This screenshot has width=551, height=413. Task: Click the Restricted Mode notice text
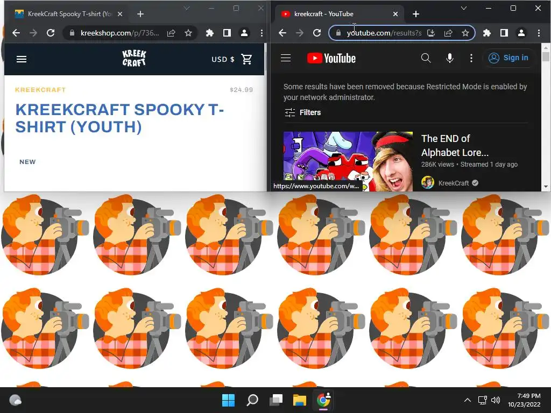(x=405, y=92)
